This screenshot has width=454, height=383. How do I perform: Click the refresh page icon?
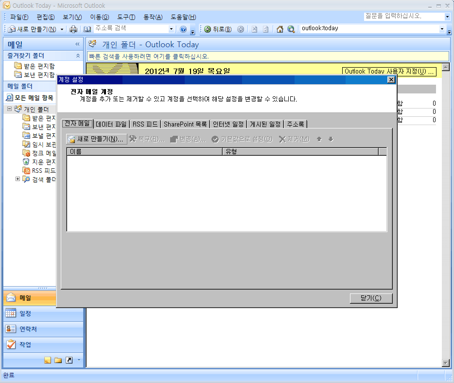[266, 29]
